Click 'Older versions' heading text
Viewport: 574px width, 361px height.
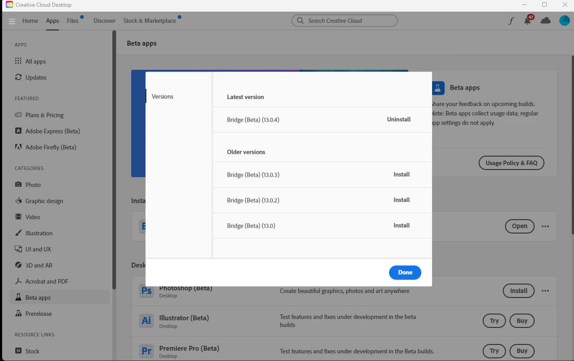pos(246,152)
